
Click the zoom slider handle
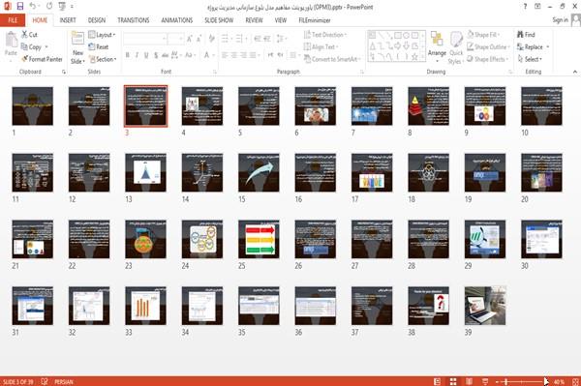click(x=506, y=381)
